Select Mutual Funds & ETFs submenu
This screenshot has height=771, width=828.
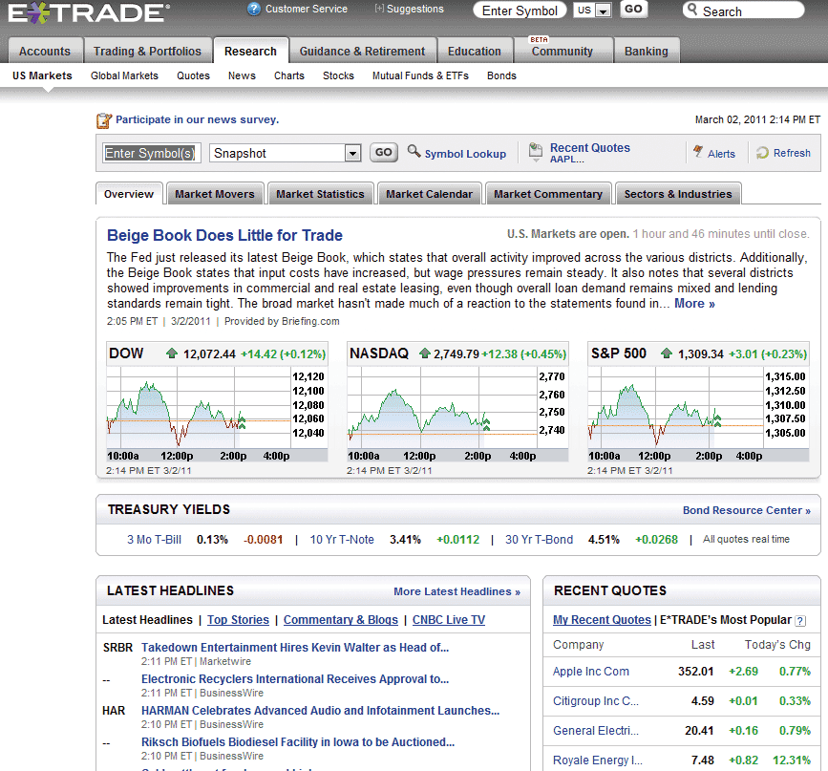pos(420,75)
